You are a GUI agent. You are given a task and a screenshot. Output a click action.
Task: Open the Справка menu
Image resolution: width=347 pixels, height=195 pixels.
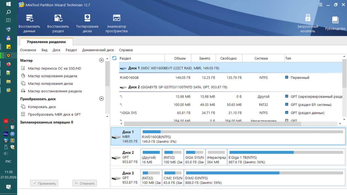click(126, 50)
